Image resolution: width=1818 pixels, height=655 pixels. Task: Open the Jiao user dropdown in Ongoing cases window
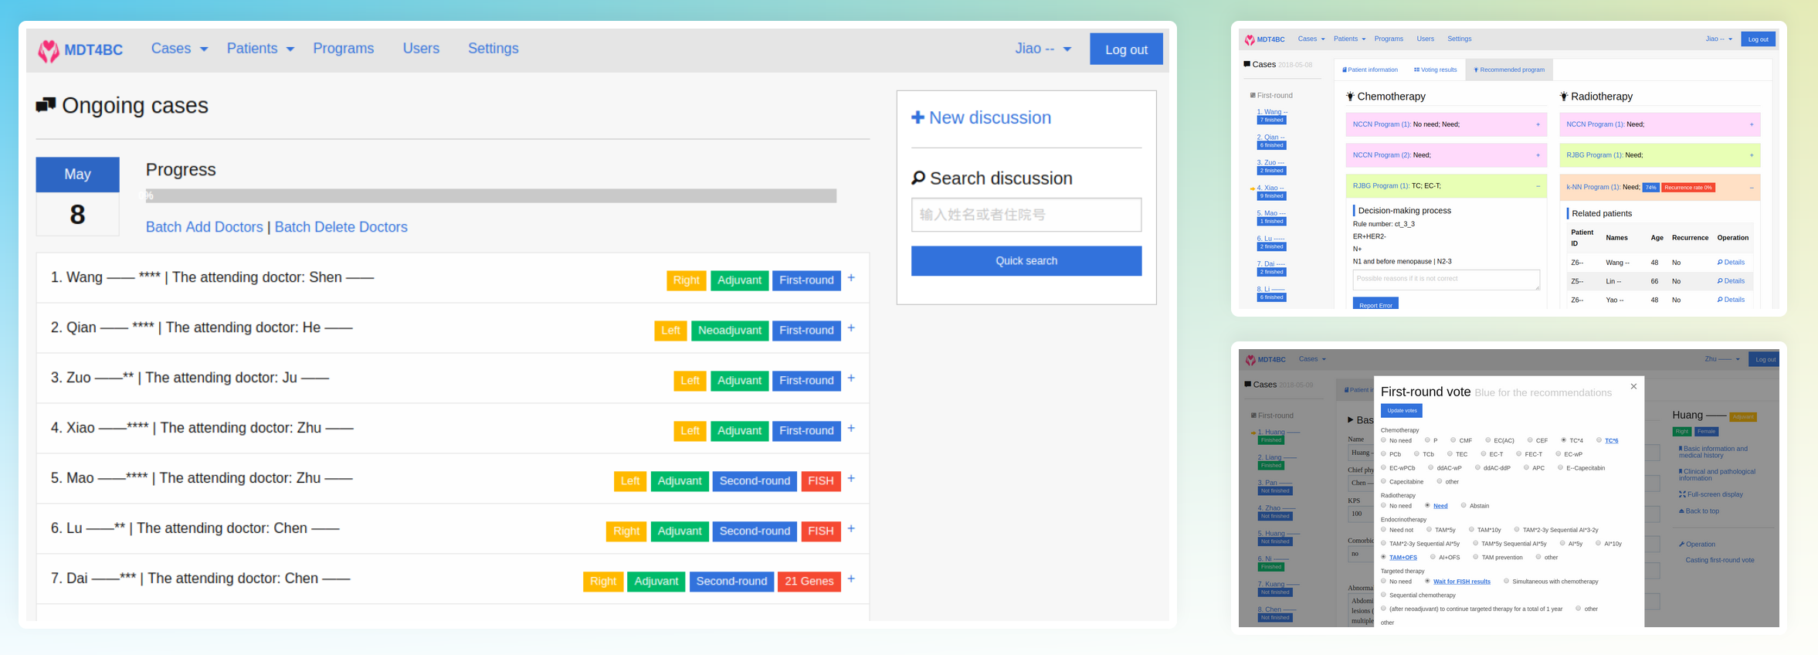click(x=1043, y=49)
